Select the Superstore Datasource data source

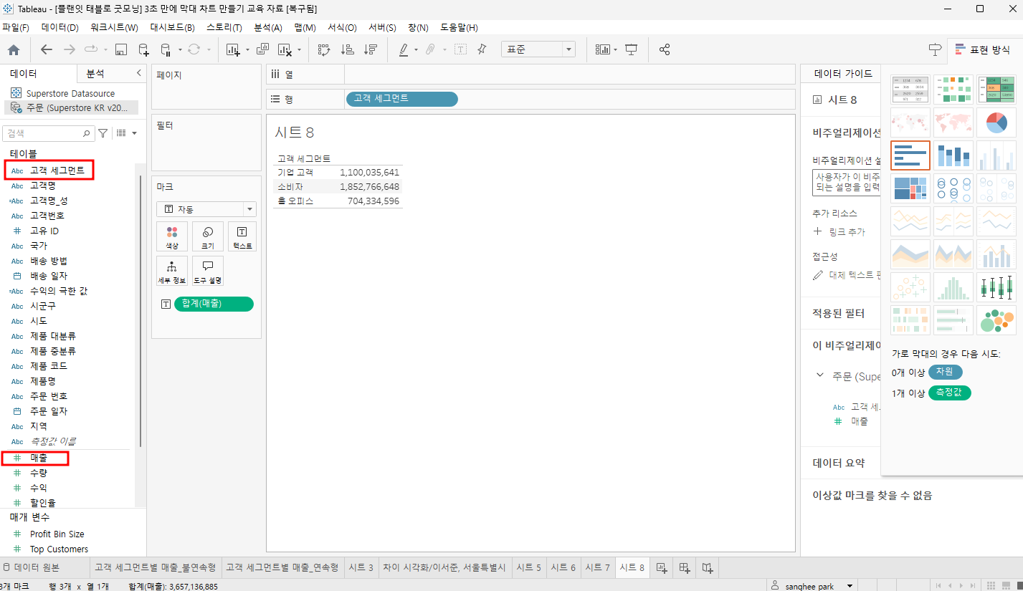coord(70,94)
